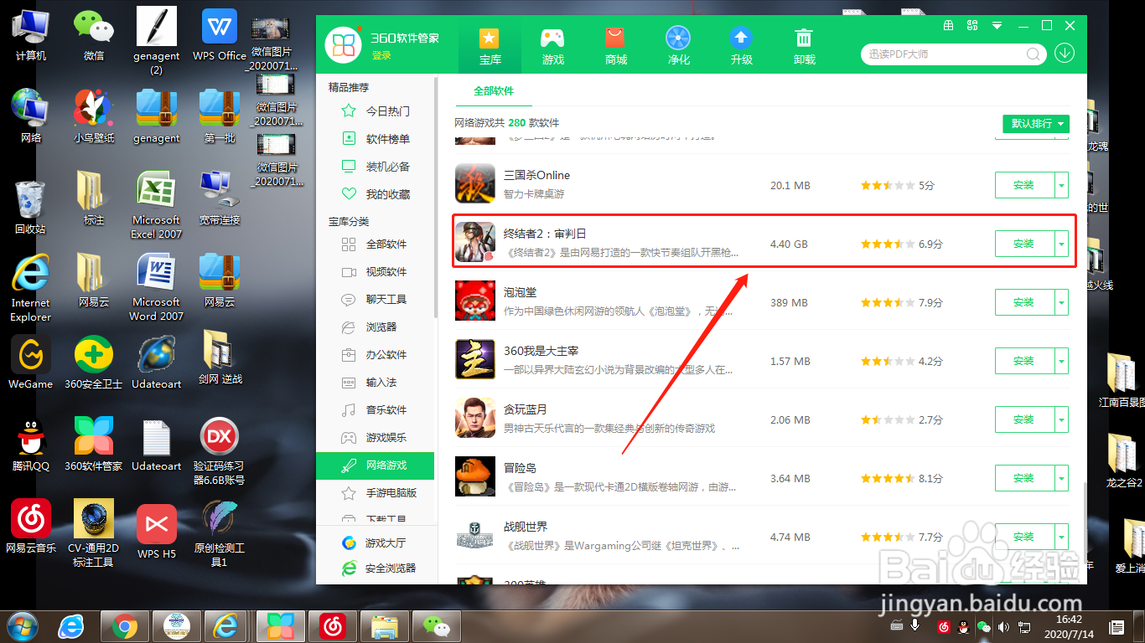Install 贪玩蓝月
Image resolution: width=1145 pixels, height=643 pixels.
point(1023,419)
